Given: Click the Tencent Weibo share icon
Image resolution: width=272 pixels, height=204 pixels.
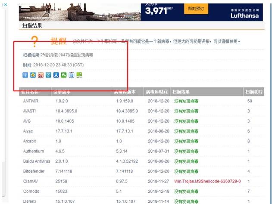Looking at the screenshot, I should tap(48, 75).
